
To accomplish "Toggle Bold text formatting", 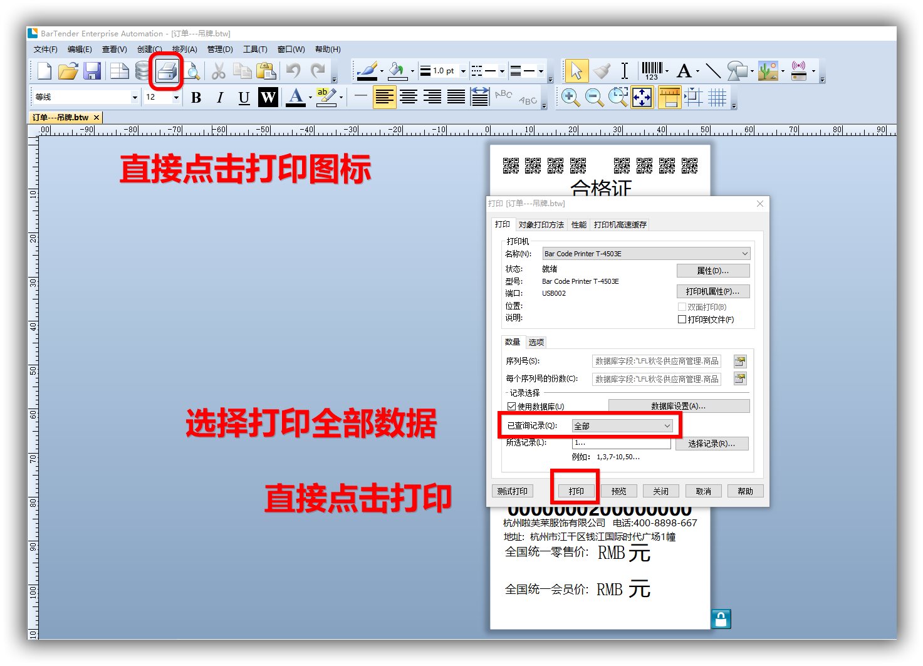I will (196, 97).
